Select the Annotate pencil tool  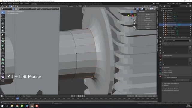tap(3, 35)
